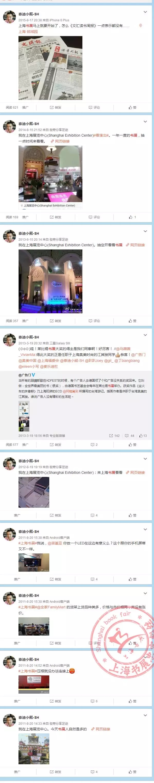The height and width of the screenshot is (783, 154).
Task: Open the 上海·铭城园 location link
Action: tap(28, 32)
